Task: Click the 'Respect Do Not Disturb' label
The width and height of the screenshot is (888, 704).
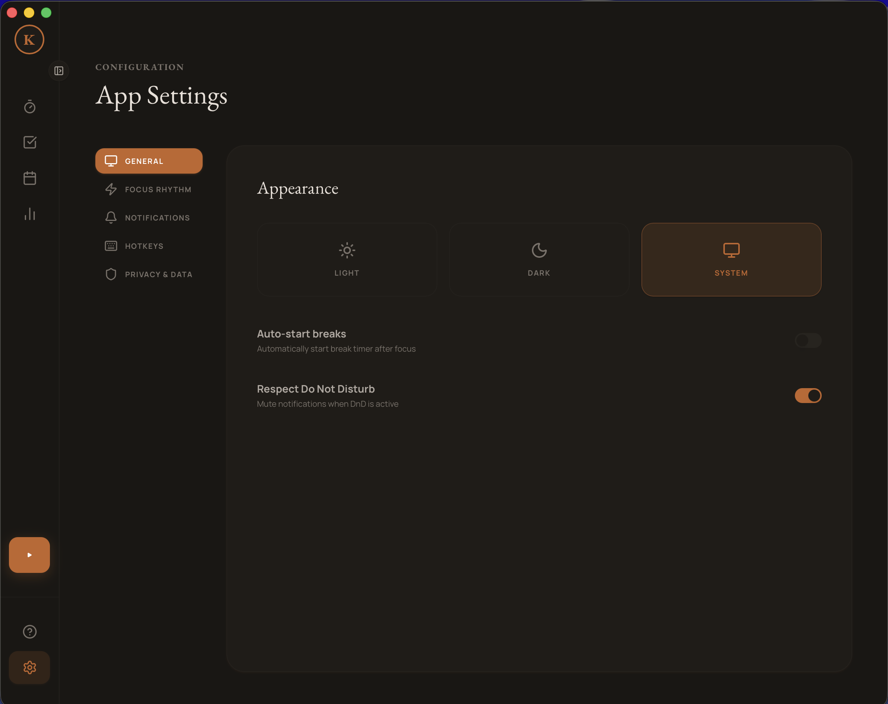Action: click(315, 389)
